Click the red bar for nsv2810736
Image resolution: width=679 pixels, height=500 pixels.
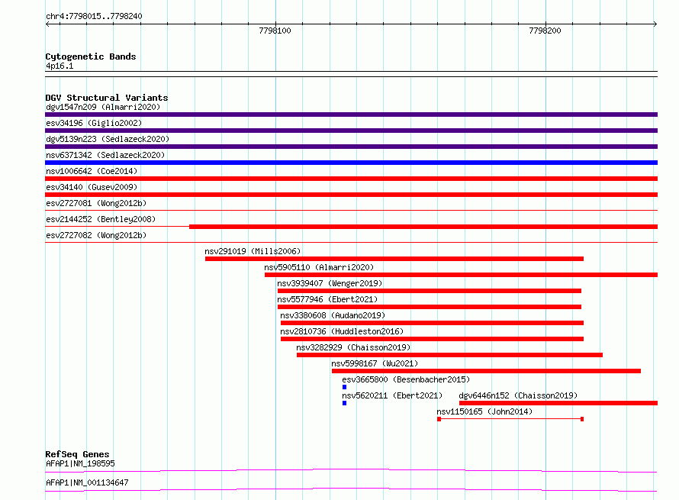tap(432, 339)
